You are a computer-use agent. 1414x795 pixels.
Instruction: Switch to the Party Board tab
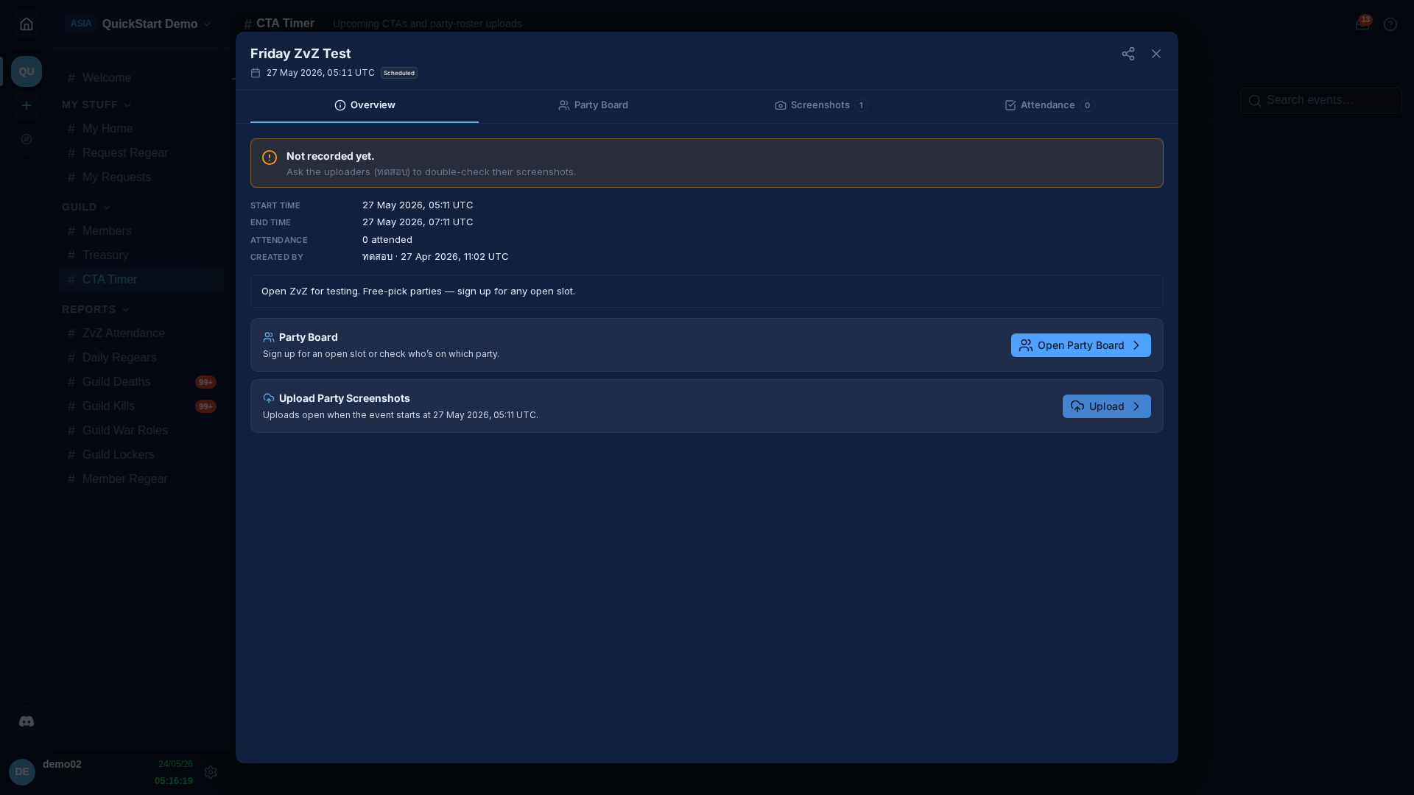[x=593, y=105]
